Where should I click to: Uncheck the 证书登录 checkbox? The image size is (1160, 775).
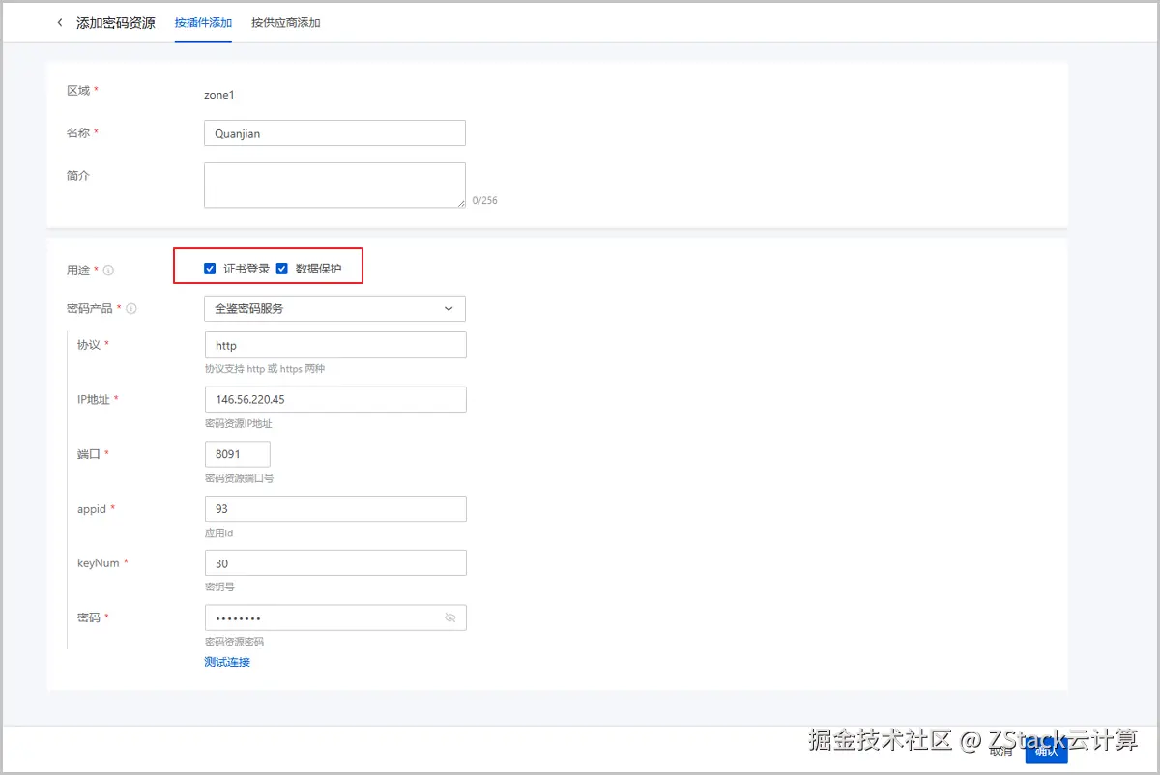210,268
